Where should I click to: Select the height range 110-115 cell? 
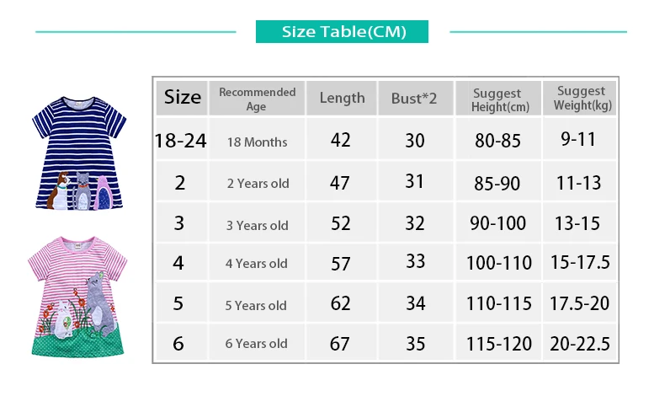click(498, 303)
